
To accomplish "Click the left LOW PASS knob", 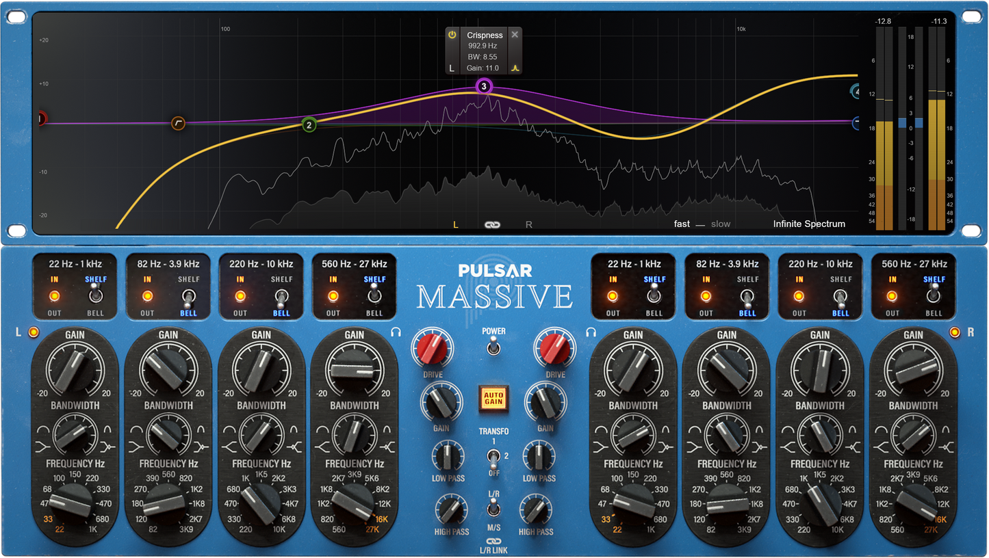I will (x=447, y=455).
